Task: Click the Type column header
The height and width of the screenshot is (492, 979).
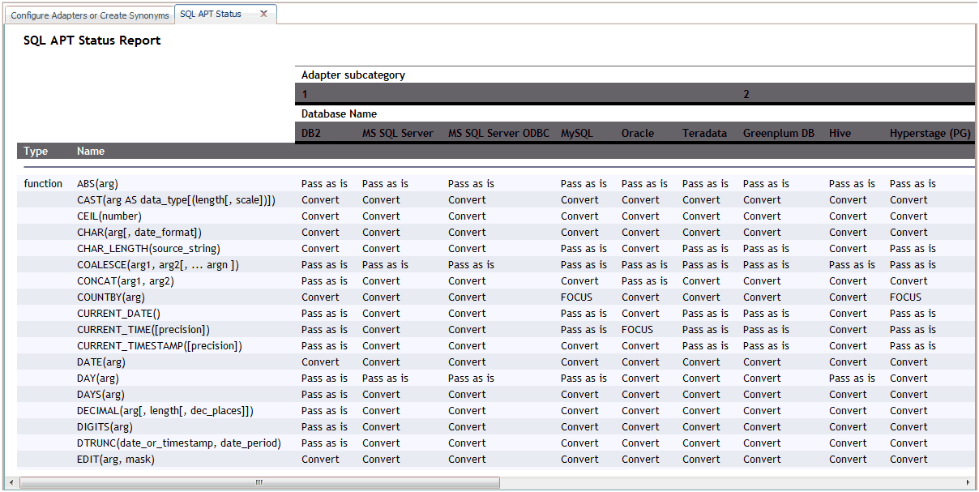Action: [36, 151]
